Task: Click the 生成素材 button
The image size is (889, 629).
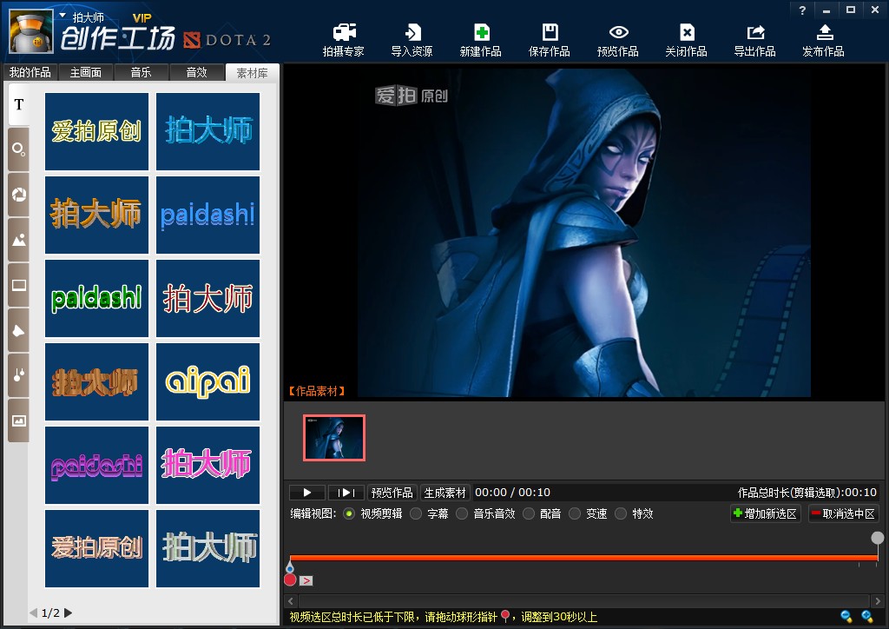Action: coord(444,493)
